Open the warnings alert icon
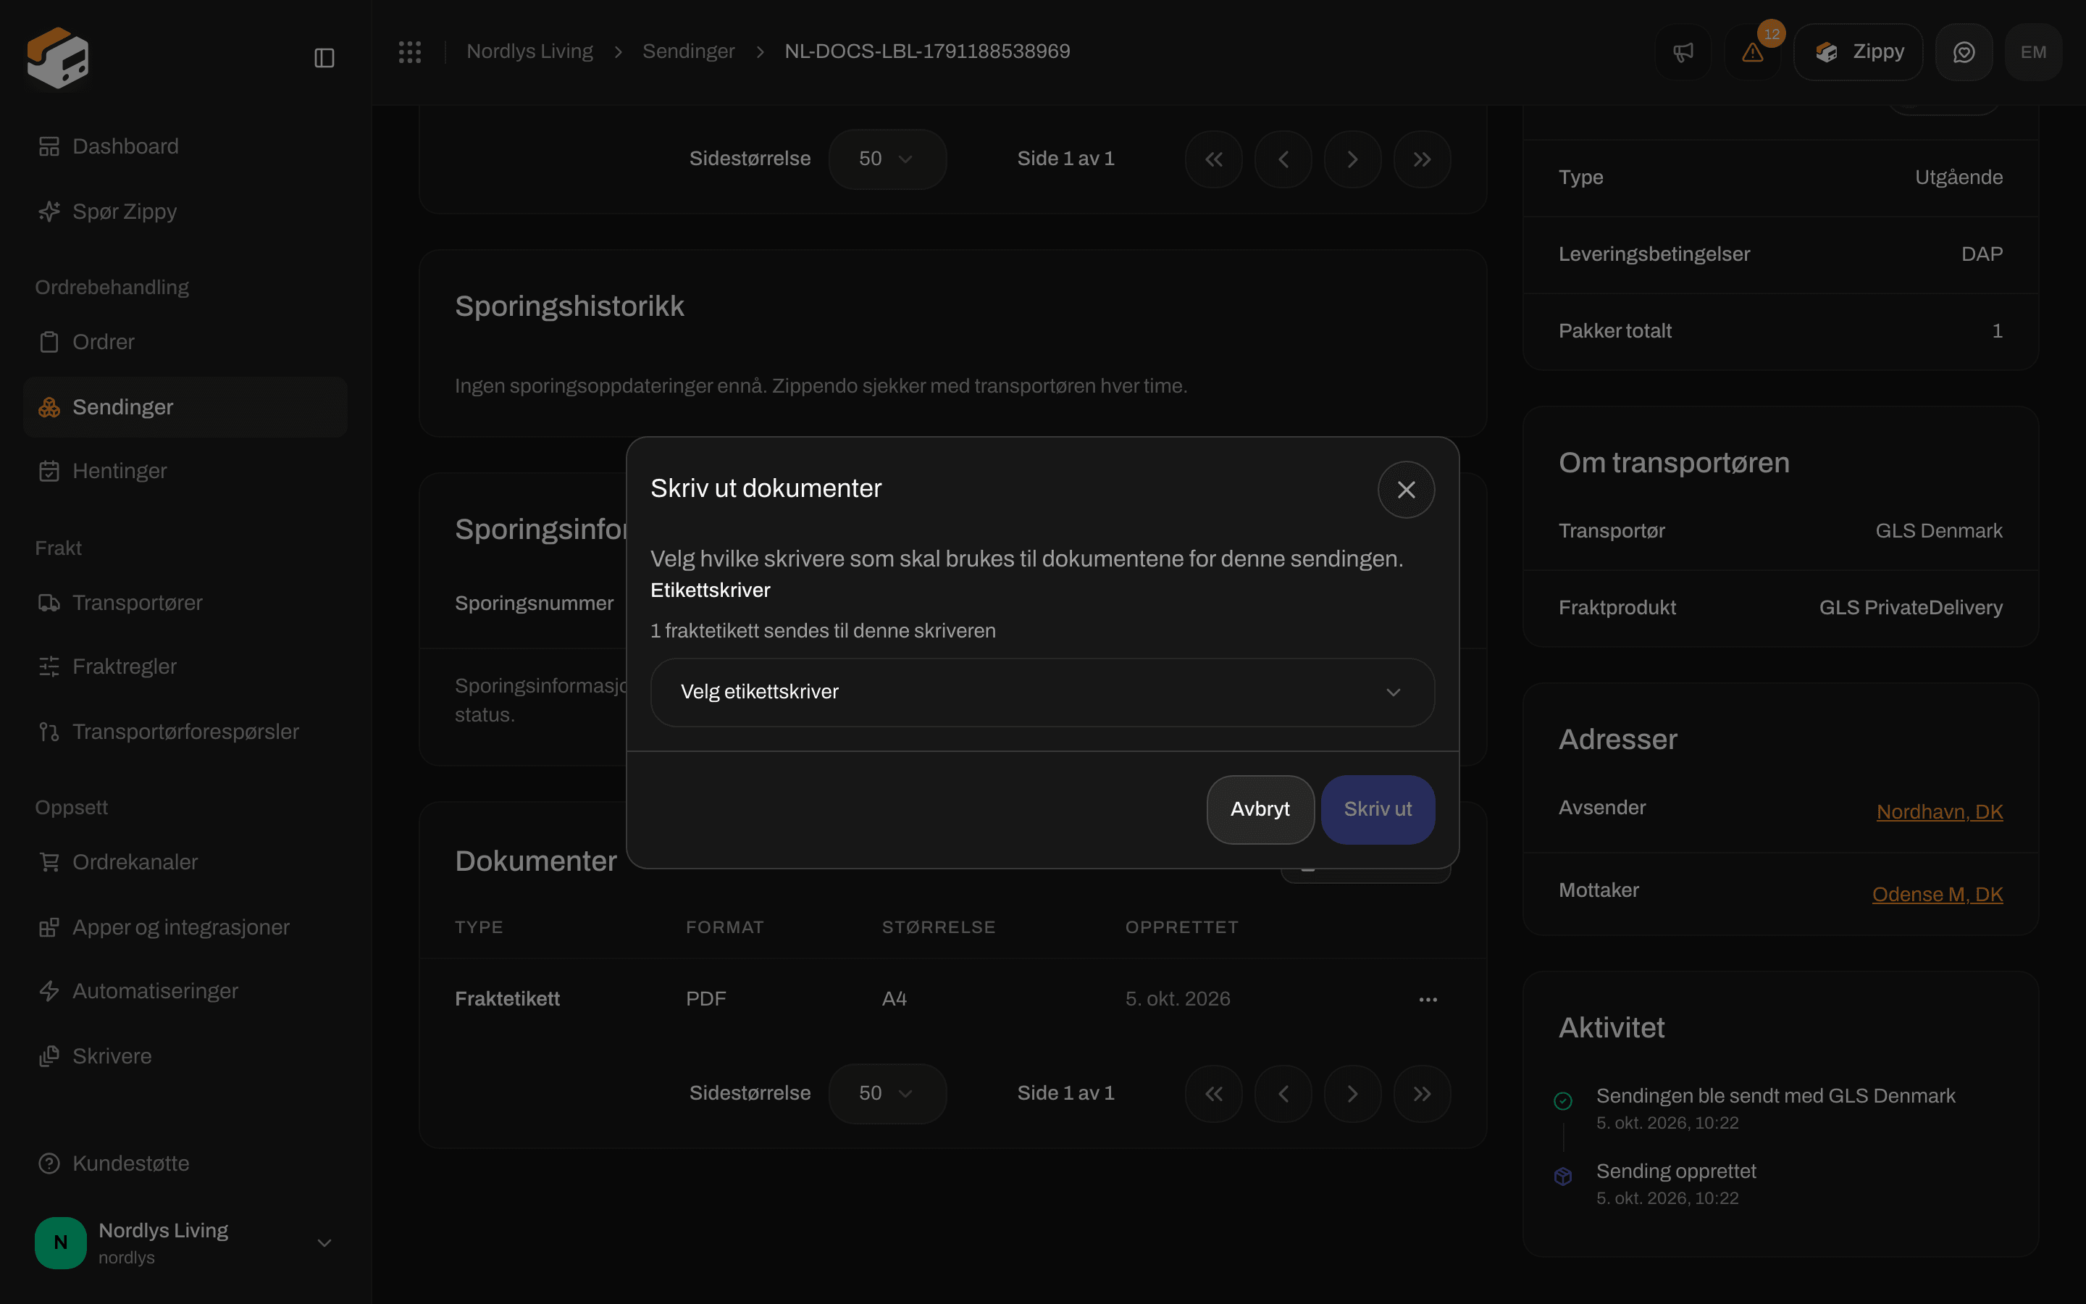The height and width of the screenshot is (1304, 2086). (x=1752, y=53)
